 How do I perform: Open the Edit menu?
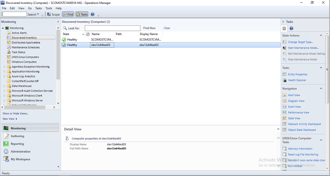12,8
